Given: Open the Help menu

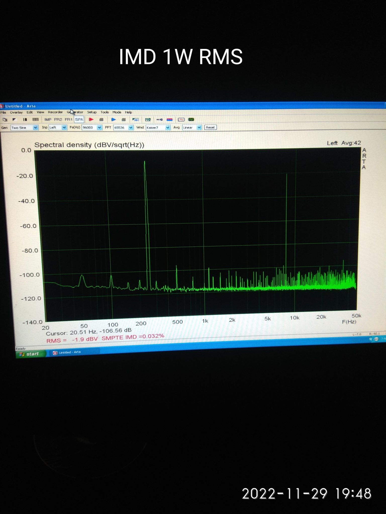Looking at the screenshot, I should click(x=128, y=112).
